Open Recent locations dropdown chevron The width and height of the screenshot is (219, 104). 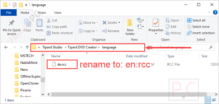click(x=21, y=47)
